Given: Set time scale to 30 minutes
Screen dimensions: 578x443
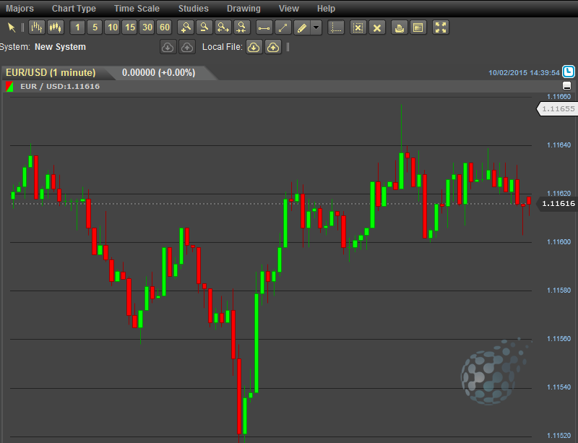Looking at the screenshot, I should coord(147,27).
